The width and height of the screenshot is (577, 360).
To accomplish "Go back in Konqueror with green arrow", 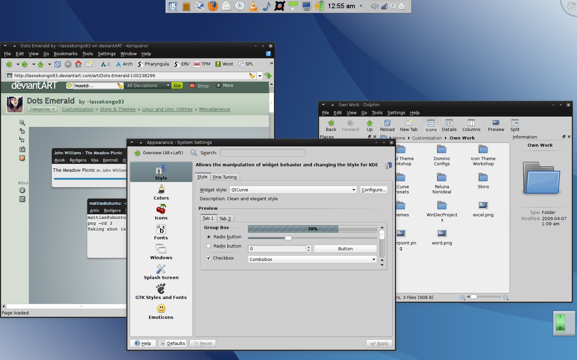I will click(x=9, y=64).
